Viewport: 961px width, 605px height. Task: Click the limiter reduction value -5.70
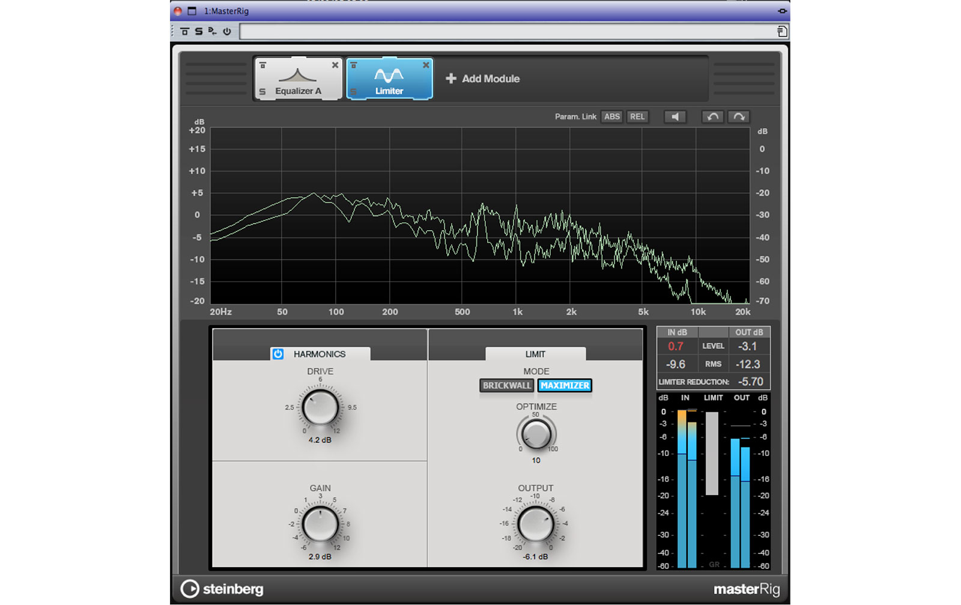[751, 382]
